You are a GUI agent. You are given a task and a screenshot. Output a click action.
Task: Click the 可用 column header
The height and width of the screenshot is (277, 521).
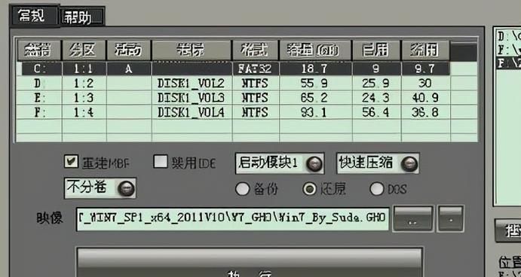(426, 50)
